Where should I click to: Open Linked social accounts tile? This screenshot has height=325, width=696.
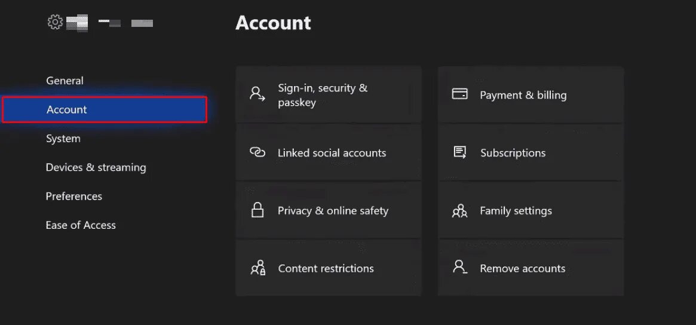pos(332,153)
